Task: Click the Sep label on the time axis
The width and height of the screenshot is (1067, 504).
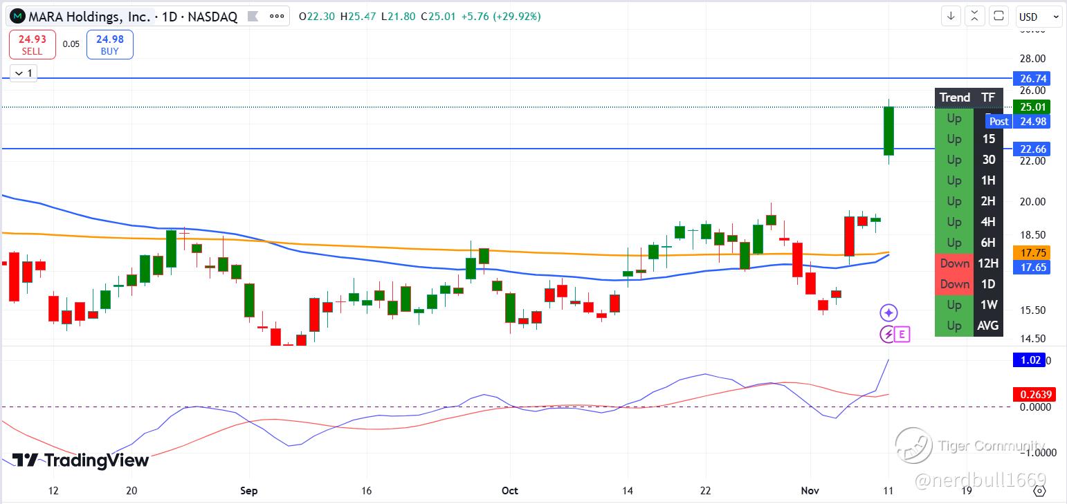Action: (249, 491)
